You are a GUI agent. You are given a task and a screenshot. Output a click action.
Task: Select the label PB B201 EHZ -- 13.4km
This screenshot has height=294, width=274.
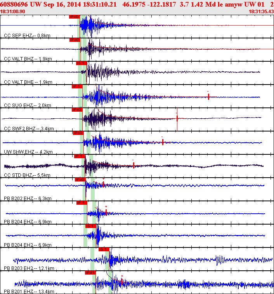point(29,291)
